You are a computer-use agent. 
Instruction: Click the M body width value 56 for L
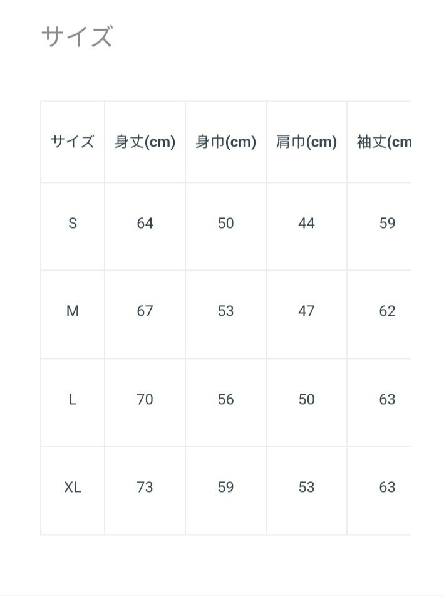(x=225, y=399)
